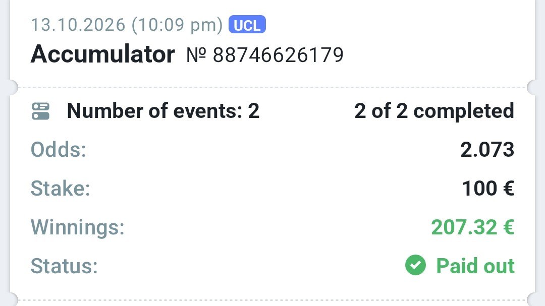Click the bet number 88746626179

[278, 55]
